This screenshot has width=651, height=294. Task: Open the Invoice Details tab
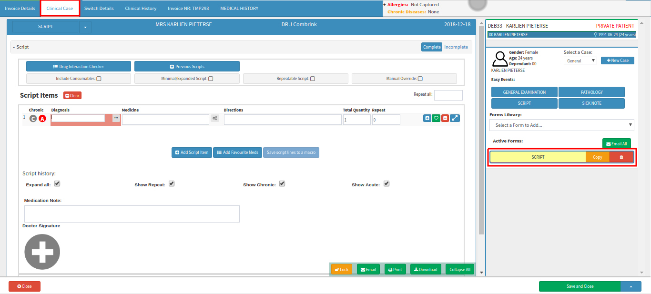20,9
